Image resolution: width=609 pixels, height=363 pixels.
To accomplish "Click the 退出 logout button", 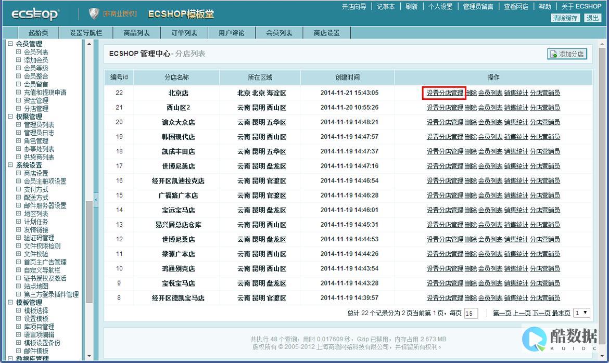I will click(592, 18).
